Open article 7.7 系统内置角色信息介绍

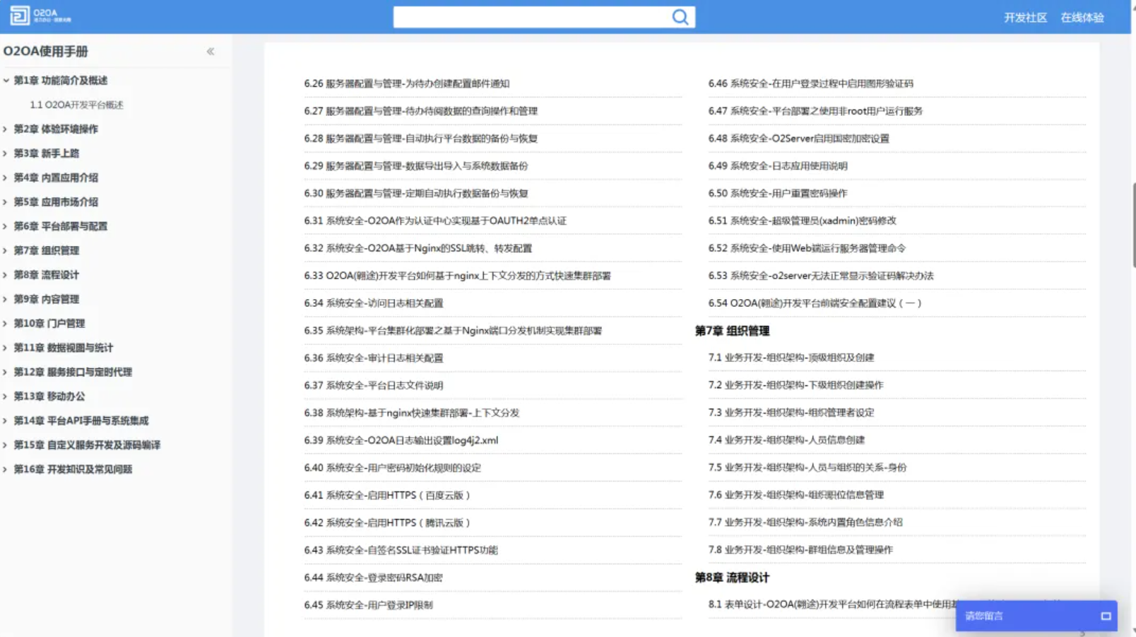click(x=805, y=522)
